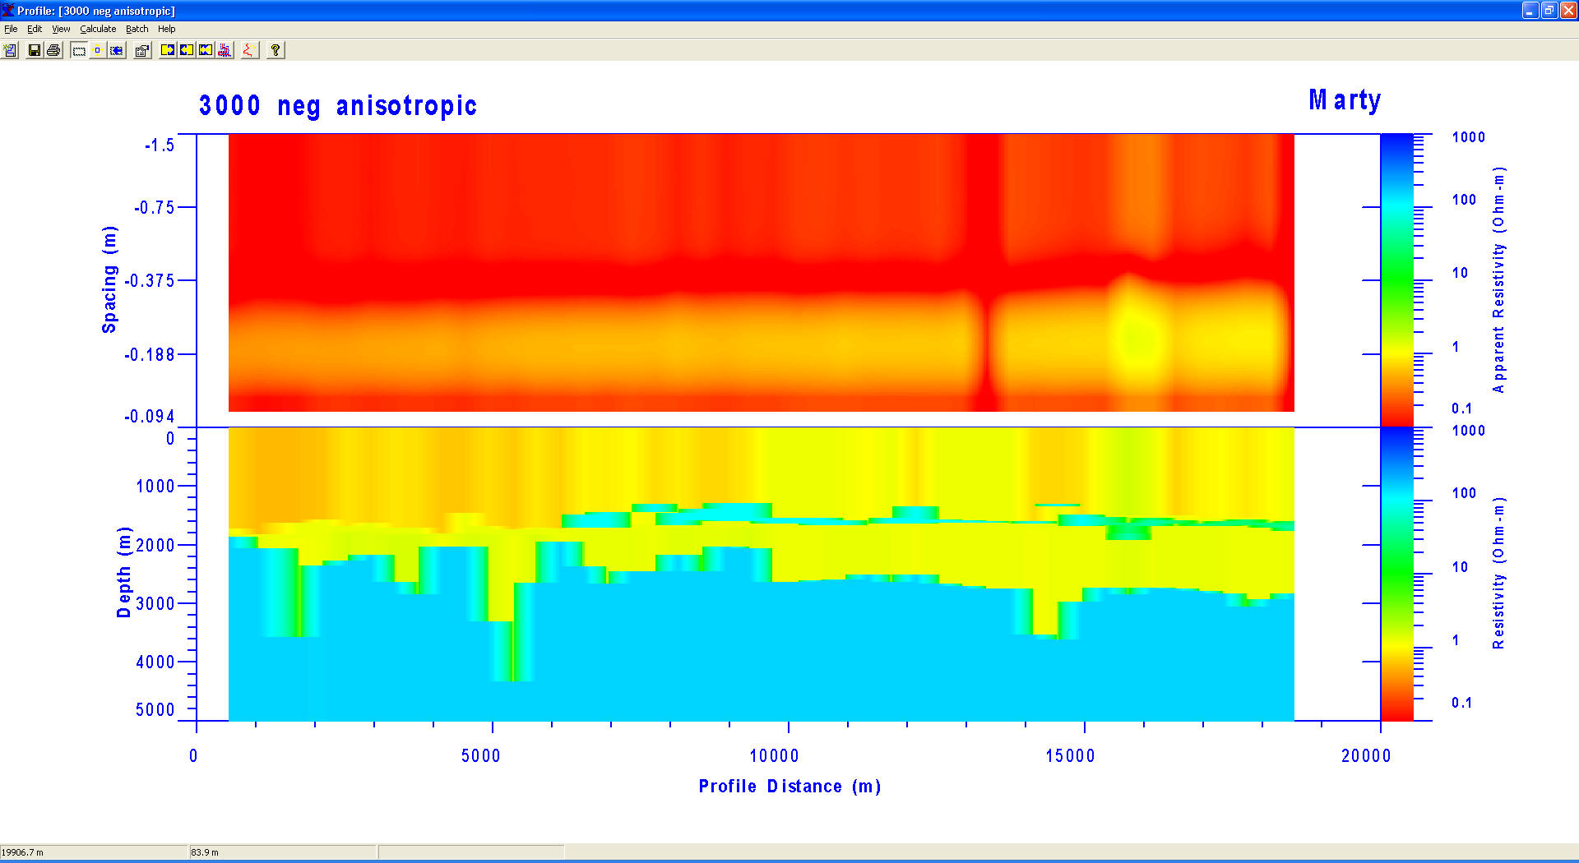Screen dimensions: 1579x863
Task: Click the previous zoom arrow icon
Action: point(117,50)
